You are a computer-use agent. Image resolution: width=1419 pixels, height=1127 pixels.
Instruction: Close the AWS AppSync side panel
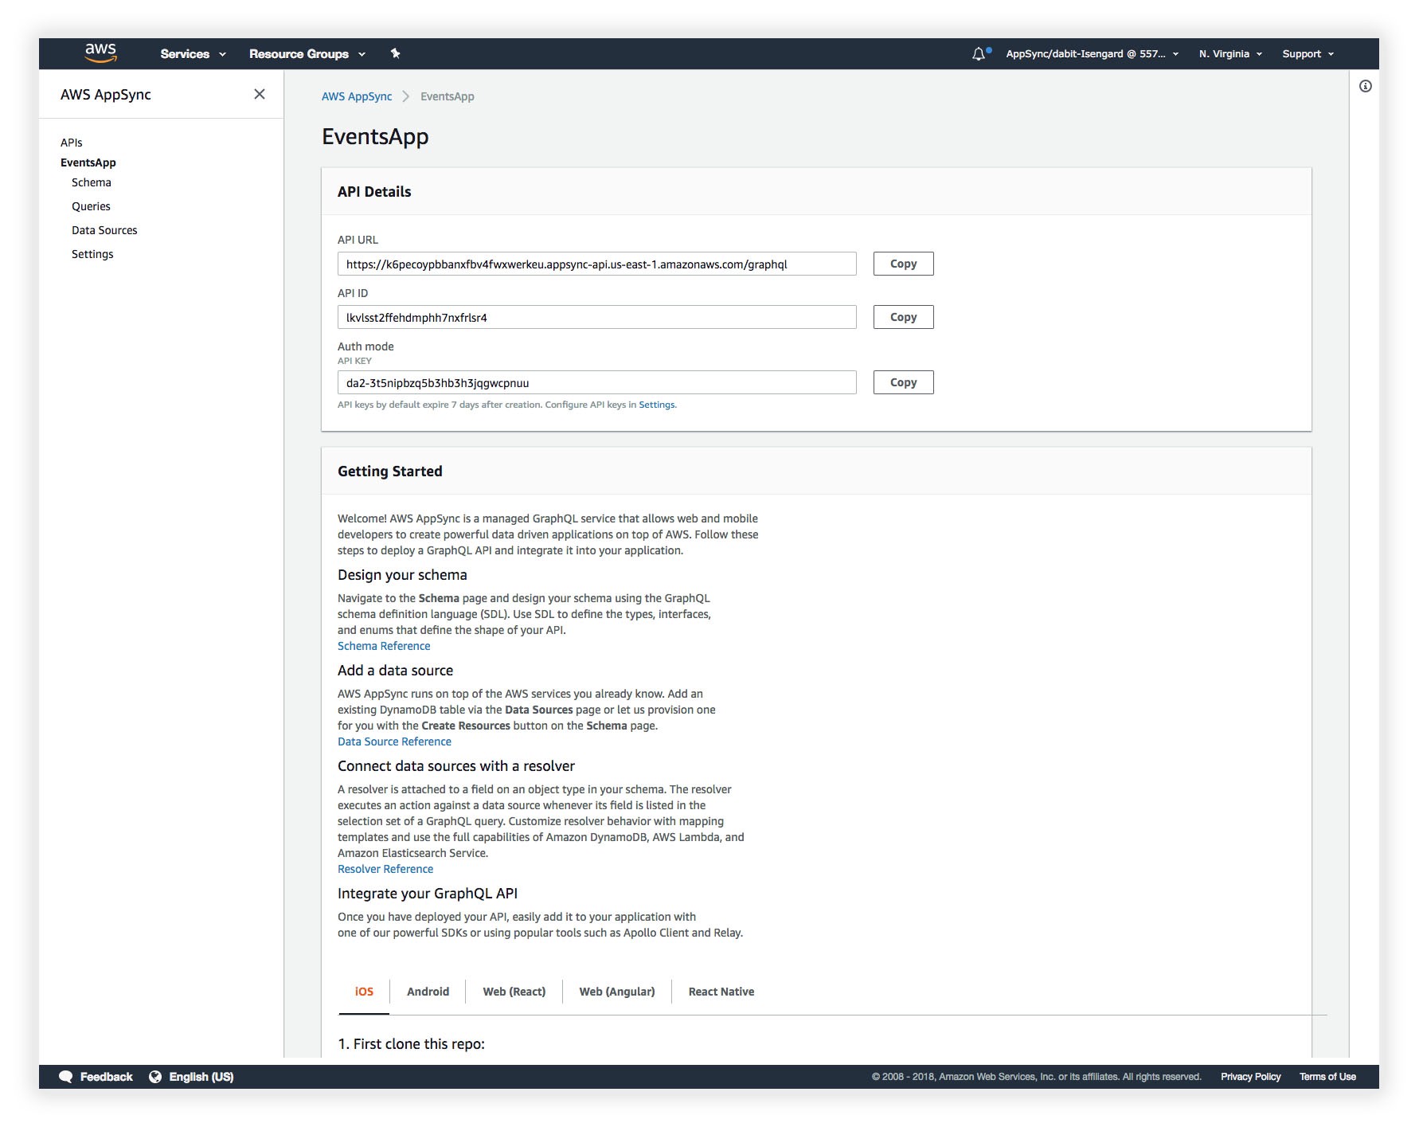tap(260, 94)
